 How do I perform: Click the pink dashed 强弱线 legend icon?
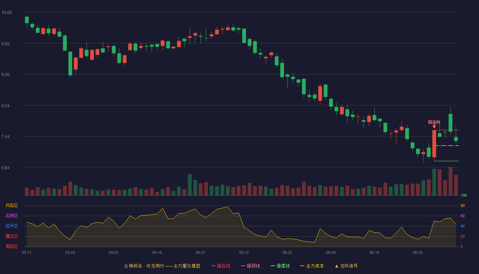243,266
